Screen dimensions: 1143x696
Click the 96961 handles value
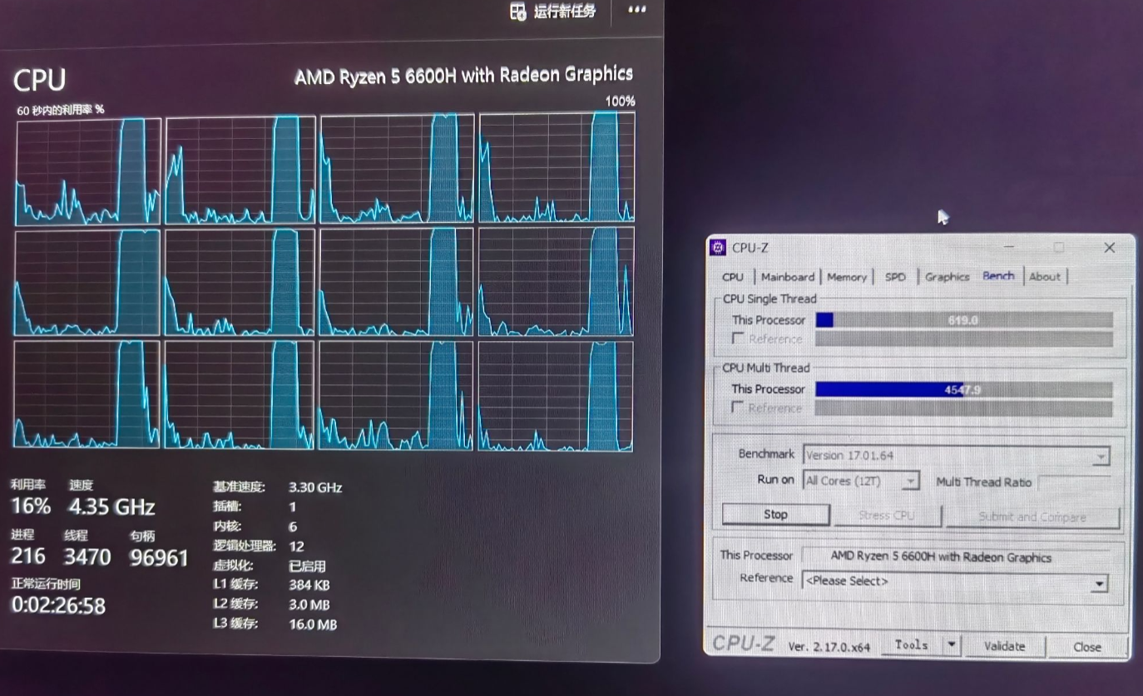pos(159,557)
